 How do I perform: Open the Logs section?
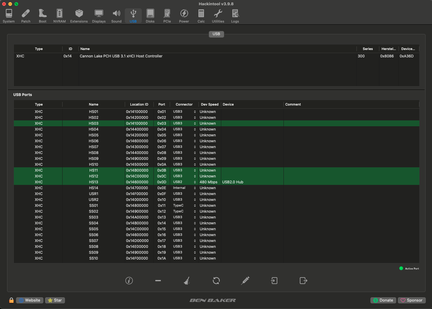pyautogui.click(x=235, y=16)
